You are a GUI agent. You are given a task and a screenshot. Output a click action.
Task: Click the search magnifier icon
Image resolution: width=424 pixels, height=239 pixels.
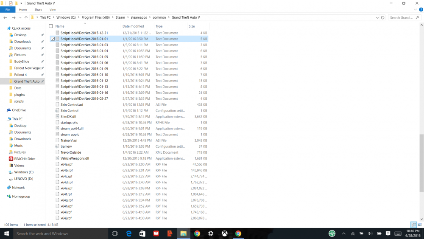(417, 17)
